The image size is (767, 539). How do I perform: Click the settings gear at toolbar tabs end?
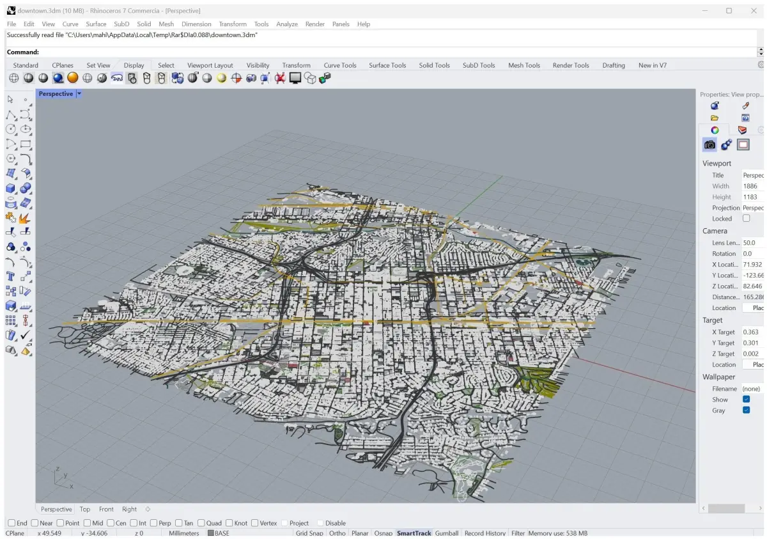pos(761,65)
